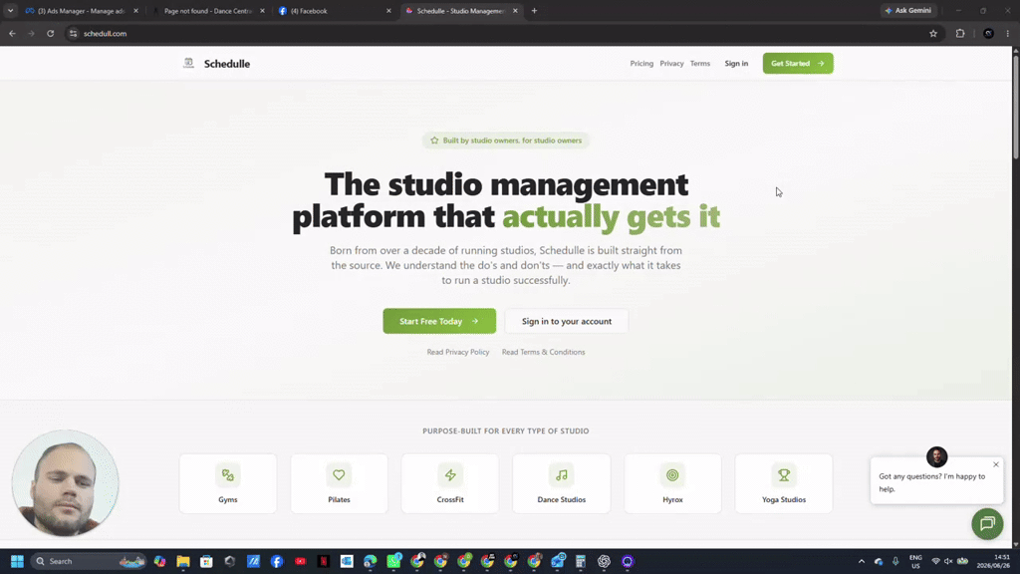
Task: Click Start Free Today button
Action: tap(439, 321)
